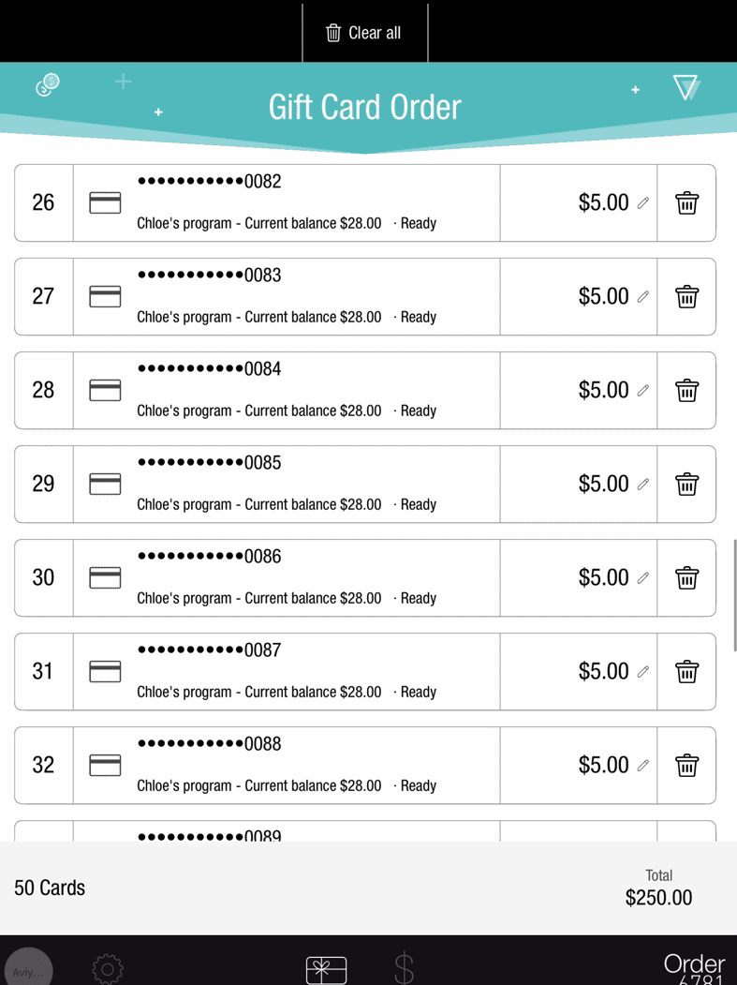Screen dimensions: 737x985
Task: Click pencil icon next to card 0086 amount
Action: point(642,578)
